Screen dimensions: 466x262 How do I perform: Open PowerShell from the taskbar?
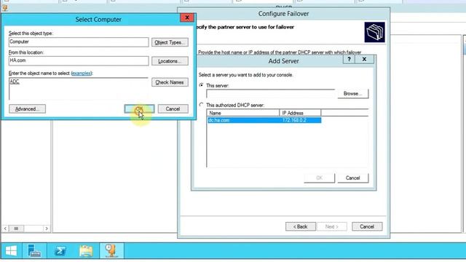click(60, 251)
